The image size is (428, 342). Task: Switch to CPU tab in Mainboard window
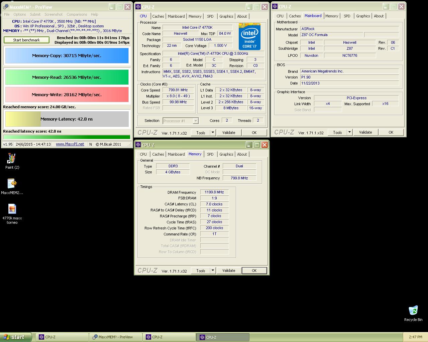(x=280, y=16)
